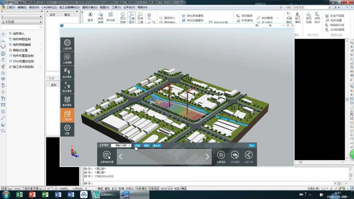The width and height of the screenshot is (354, 199).
Task: Open the 品茗族库 family library
Action: (101, 18)
